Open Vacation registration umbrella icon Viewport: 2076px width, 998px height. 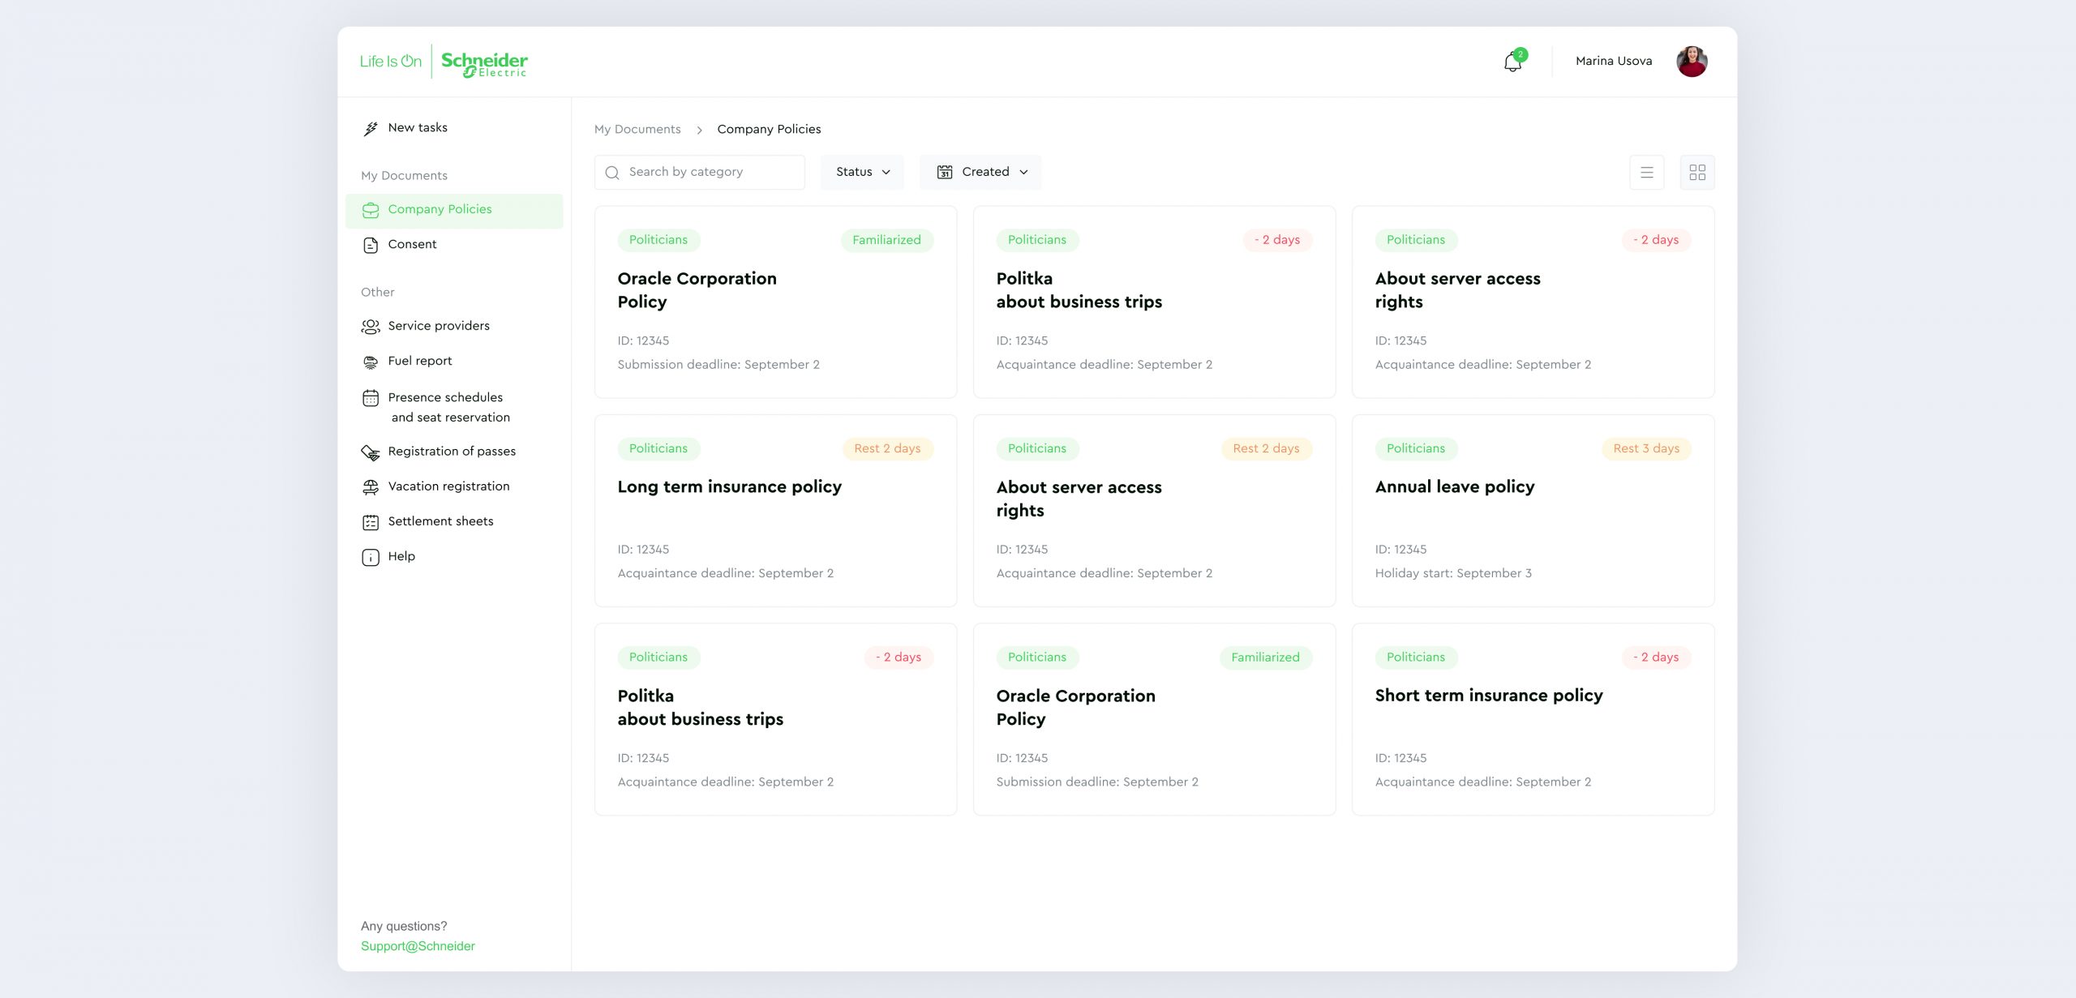click(x=371, y=487)
